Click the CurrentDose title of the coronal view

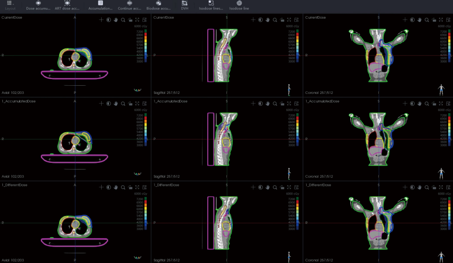(x=315, y=17)
